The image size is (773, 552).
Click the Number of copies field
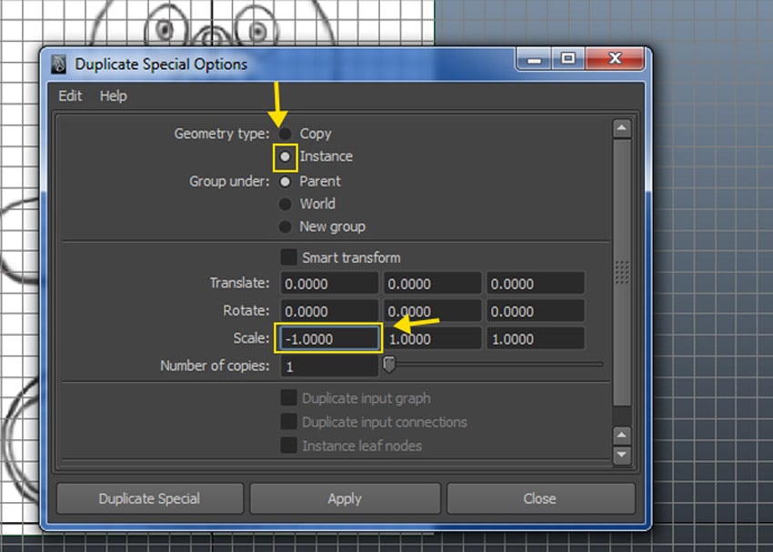(x=329, y=366)
